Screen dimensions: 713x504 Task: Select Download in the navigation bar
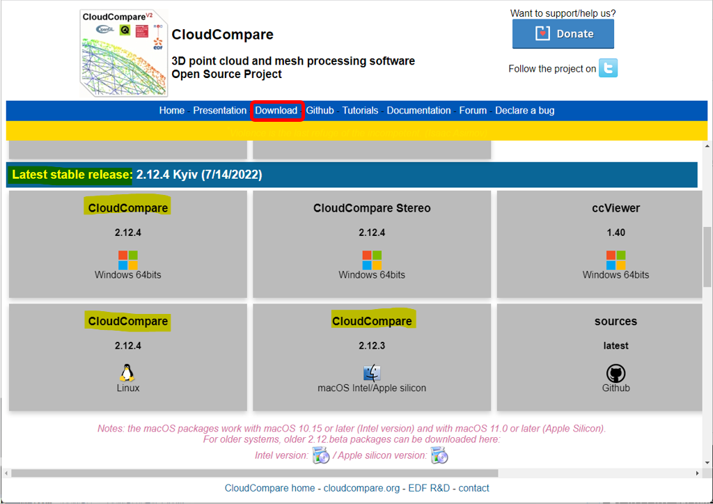click(x=276, y=111)
